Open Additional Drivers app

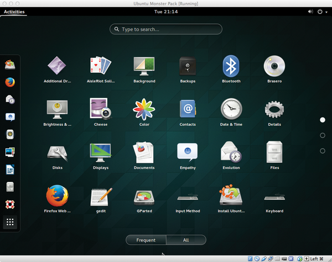coord(57,69)
